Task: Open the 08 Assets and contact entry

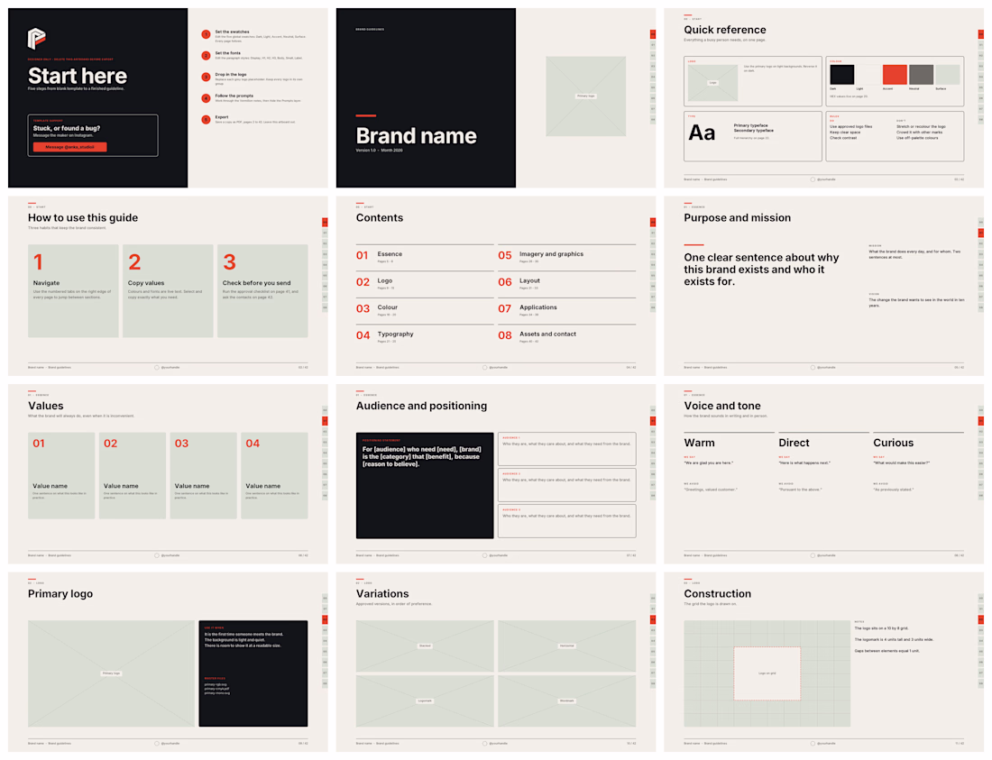Action: 567,336
